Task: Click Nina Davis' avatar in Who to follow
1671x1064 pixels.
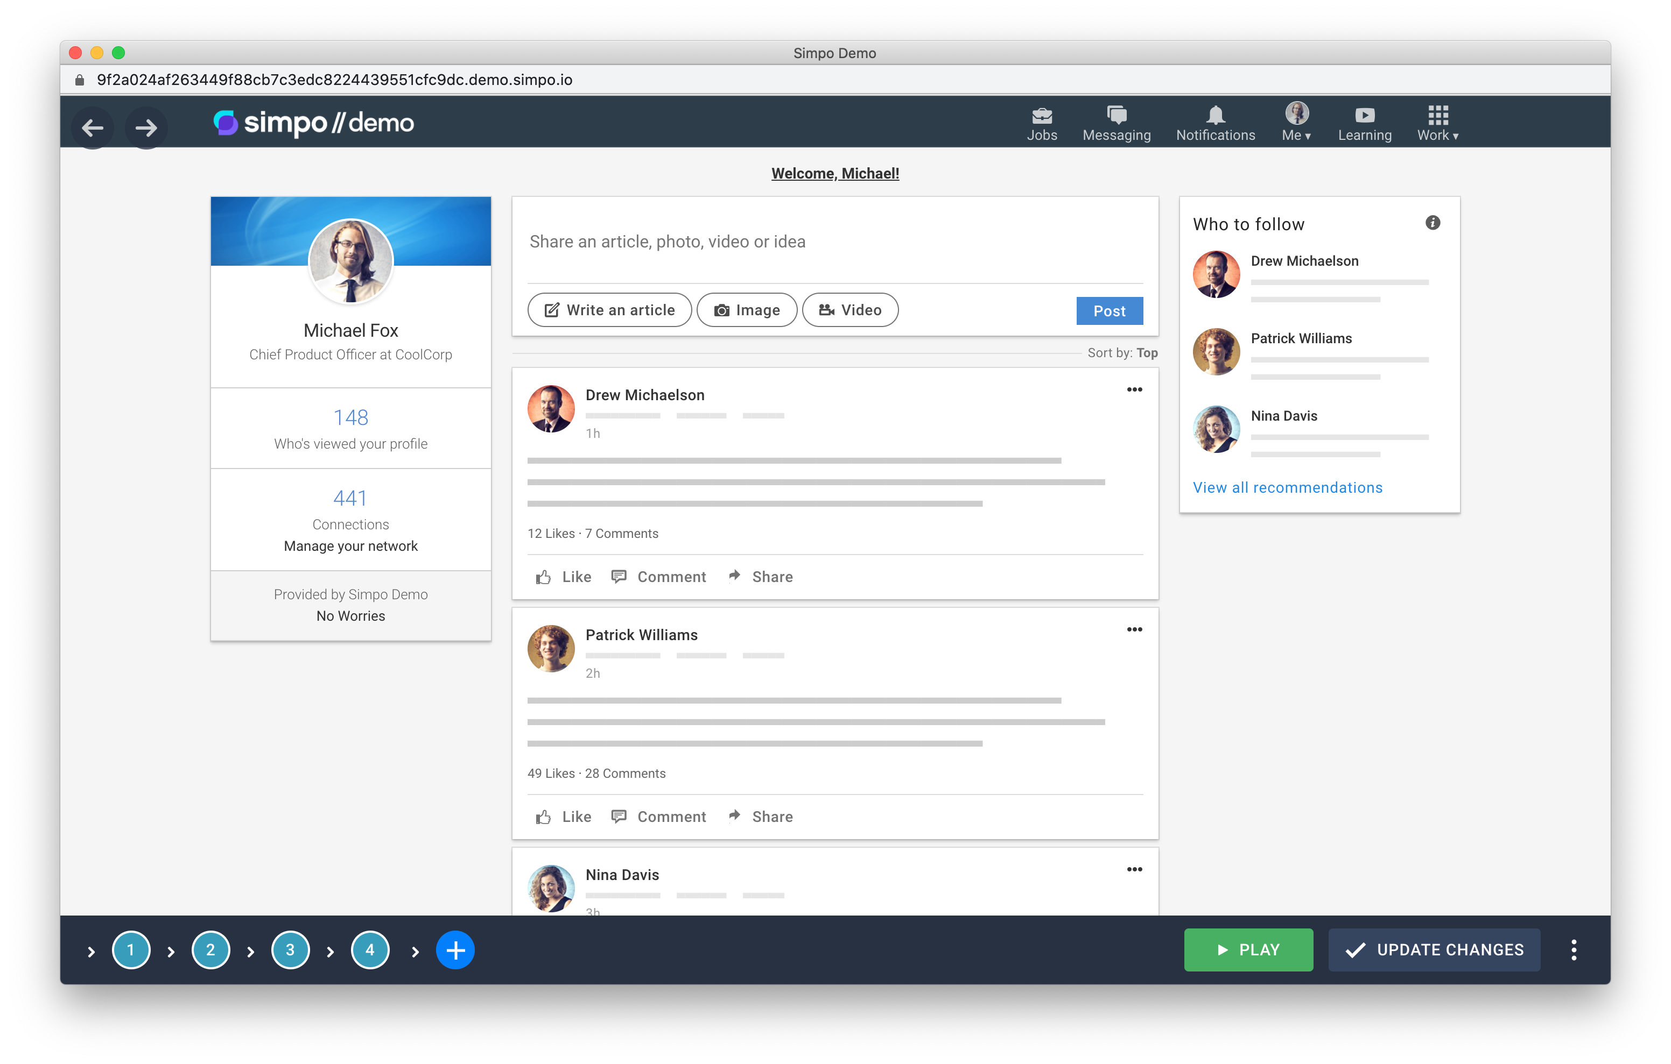Action: click(1216, 429)
